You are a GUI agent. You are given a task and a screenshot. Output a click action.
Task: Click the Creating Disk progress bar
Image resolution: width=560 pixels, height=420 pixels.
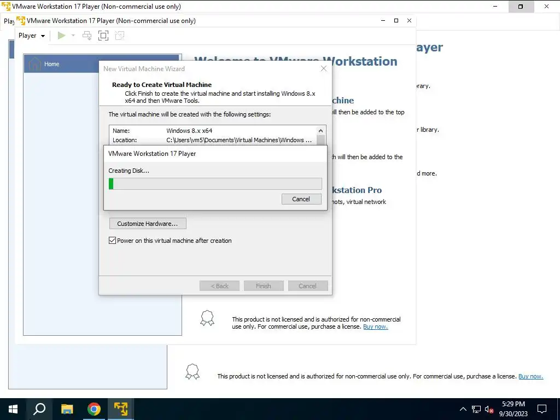point(215,184)
